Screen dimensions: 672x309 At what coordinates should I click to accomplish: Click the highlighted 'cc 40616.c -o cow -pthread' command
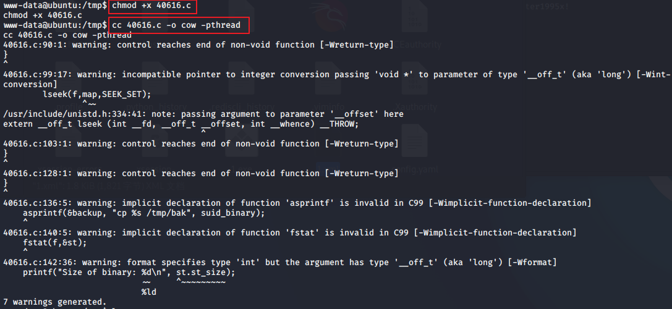tap(179, 25)
